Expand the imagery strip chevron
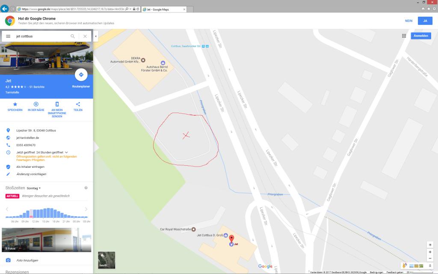This screenshot has width=438, height=274. tap(430, 266)
